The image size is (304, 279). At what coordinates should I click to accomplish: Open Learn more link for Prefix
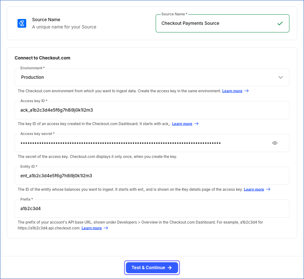91,228
